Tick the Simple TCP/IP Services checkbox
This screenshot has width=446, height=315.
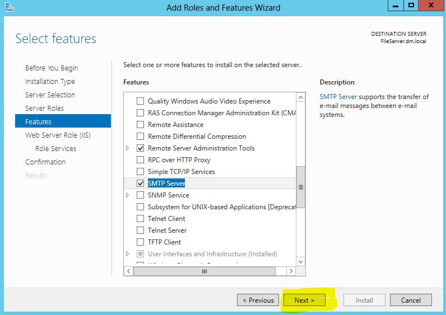(141, 172)
